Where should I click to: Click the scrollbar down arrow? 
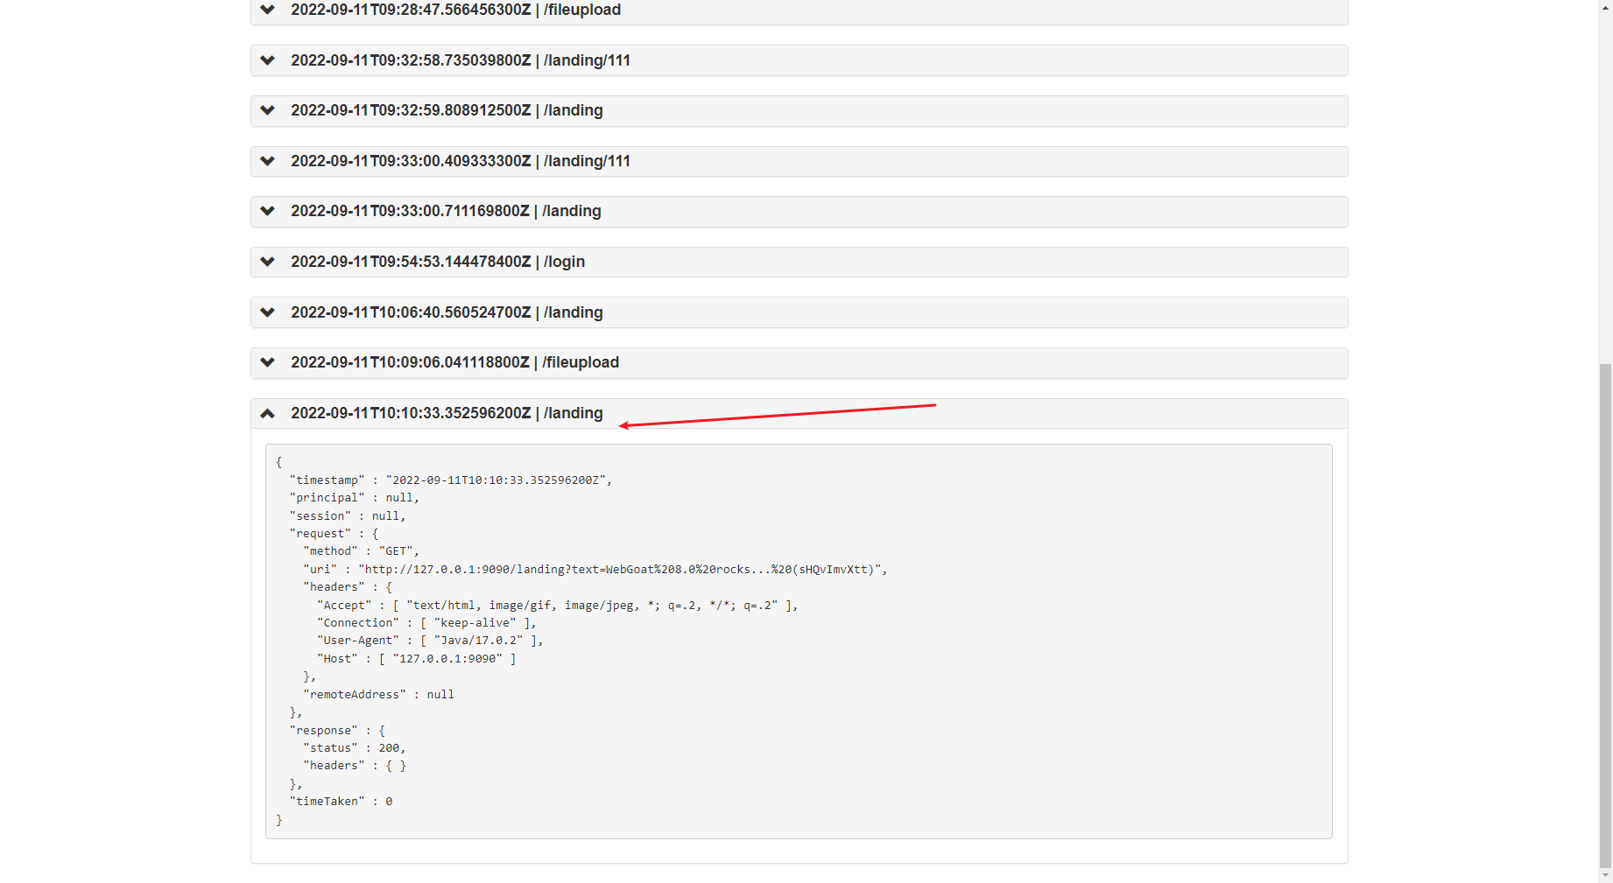1605,875
